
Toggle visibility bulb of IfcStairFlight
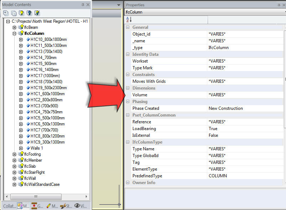(21, 172)
